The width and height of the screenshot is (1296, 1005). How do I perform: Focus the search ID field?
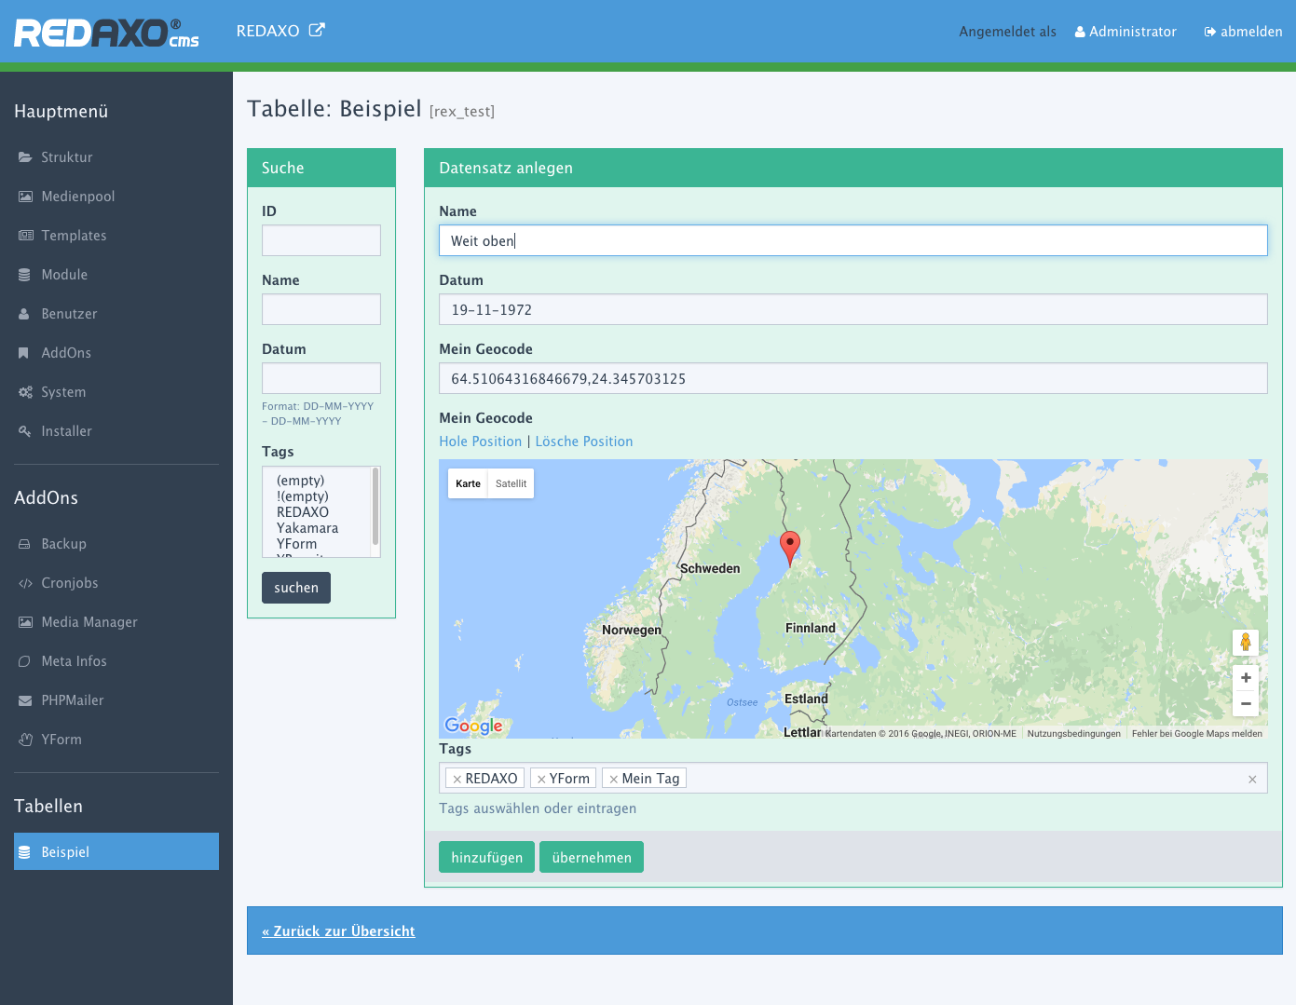point(321,240)
